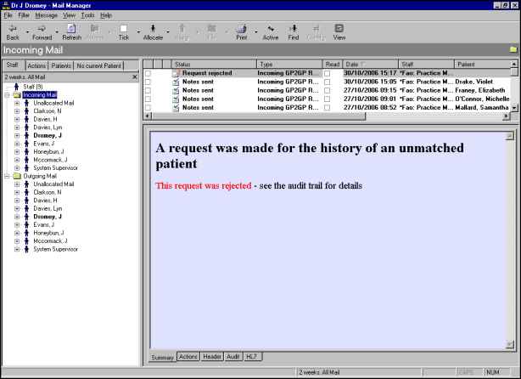Collapse the Incoming Mail tree folder
The width and height of the screenshot is (521, 379).
[x=7, y=95]
